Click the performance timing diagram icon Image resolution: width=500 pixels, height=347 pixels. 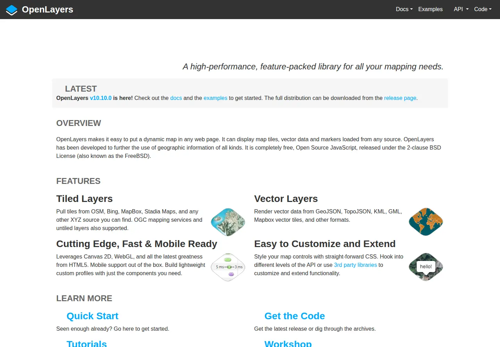pos(228,267)
